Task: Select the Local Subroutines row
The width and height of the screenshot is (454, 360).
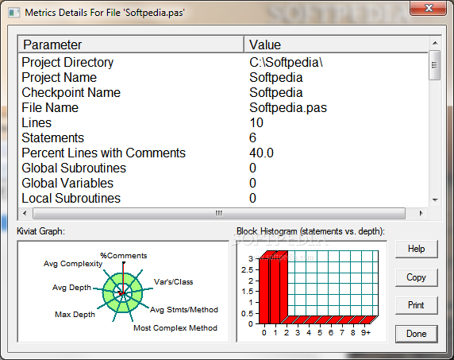Action: click(x=223, y=198)
